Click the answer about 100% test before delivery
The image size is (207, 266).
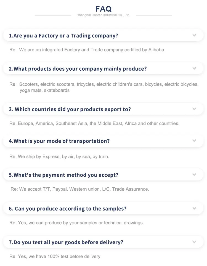tap(55, 257)
